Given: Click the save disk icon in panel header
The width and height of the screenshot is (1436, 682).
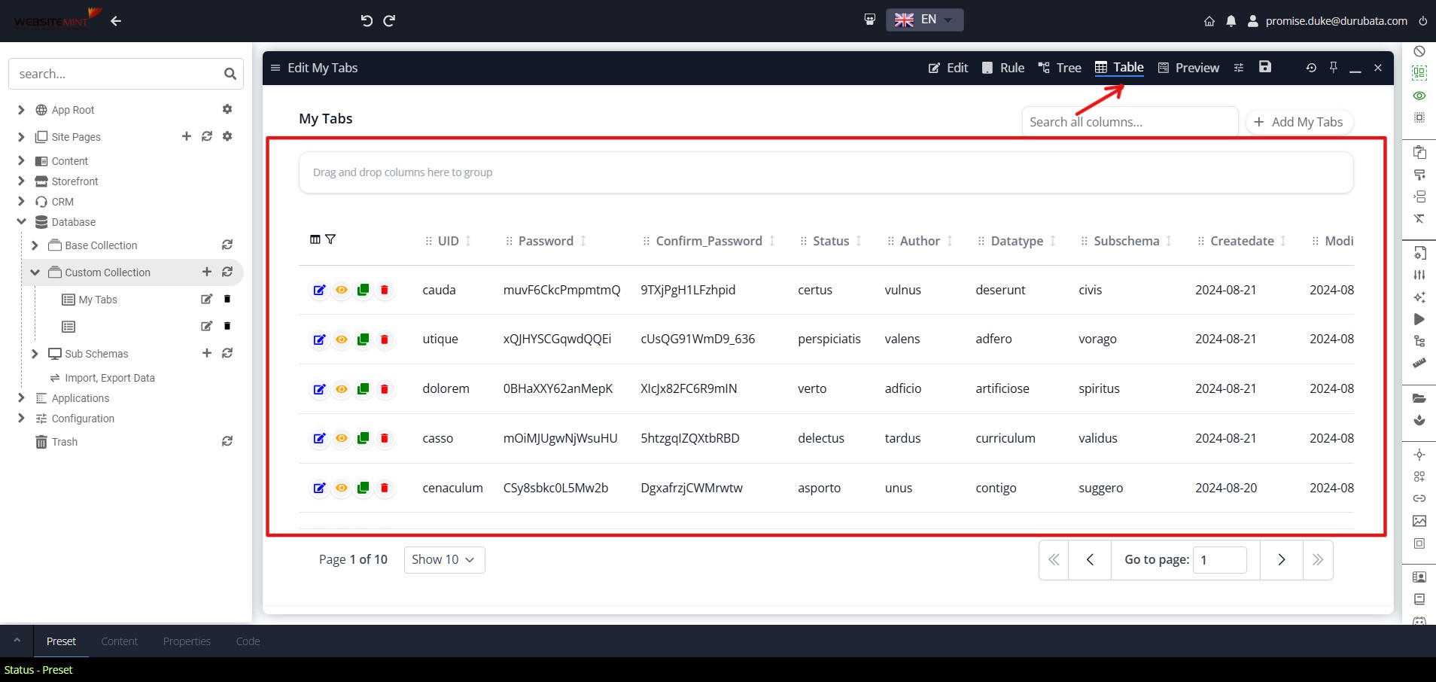Looking at the screenshot, I should click(1265, 67).
